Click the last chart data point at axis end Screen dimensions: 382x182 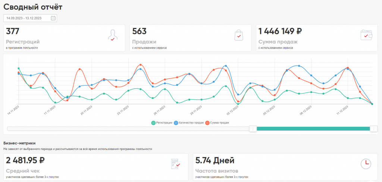372,104
